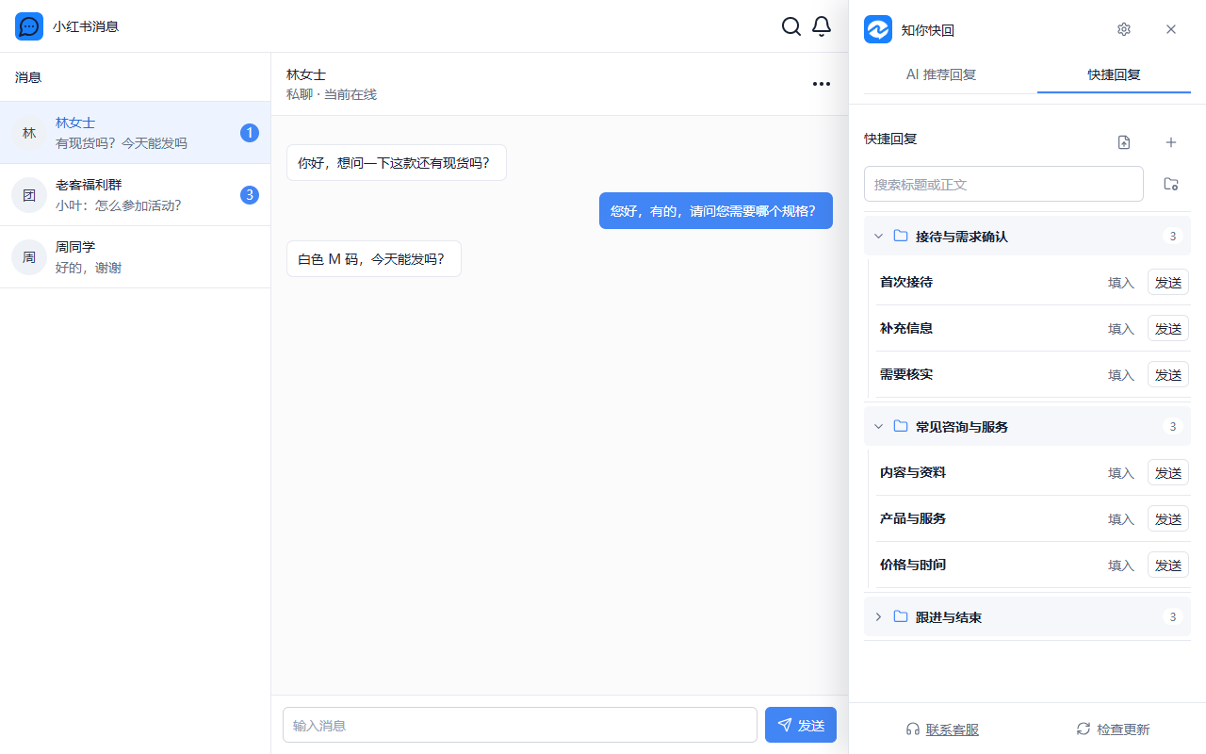Open notifications via the bell icon
This screenshot has width=1206, height=754.
pyautogui.click(x=822, y=26)
